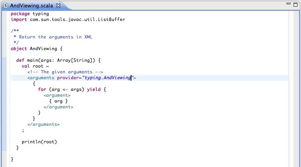Click the opening <argument> tag
Viewport: 301px width, 167px height.
[57, 95]
